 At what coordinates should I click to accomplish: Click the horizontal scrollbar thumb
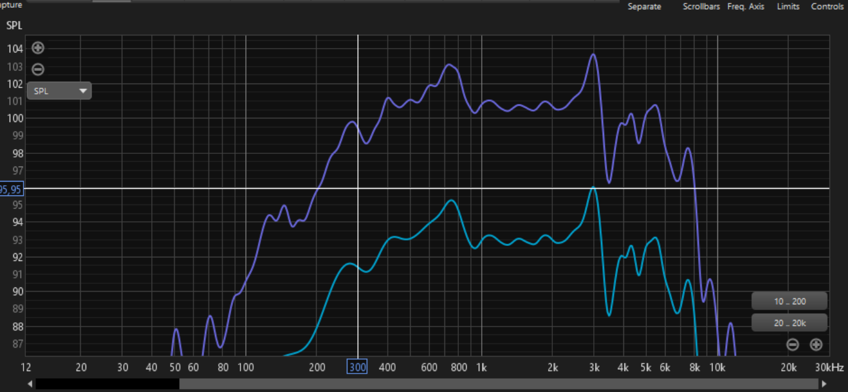point(499,384)
